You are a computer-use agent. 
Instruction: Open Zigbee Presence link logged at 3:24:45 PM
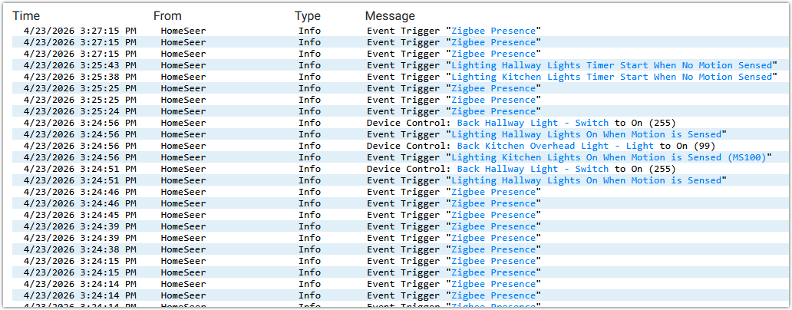493,215
